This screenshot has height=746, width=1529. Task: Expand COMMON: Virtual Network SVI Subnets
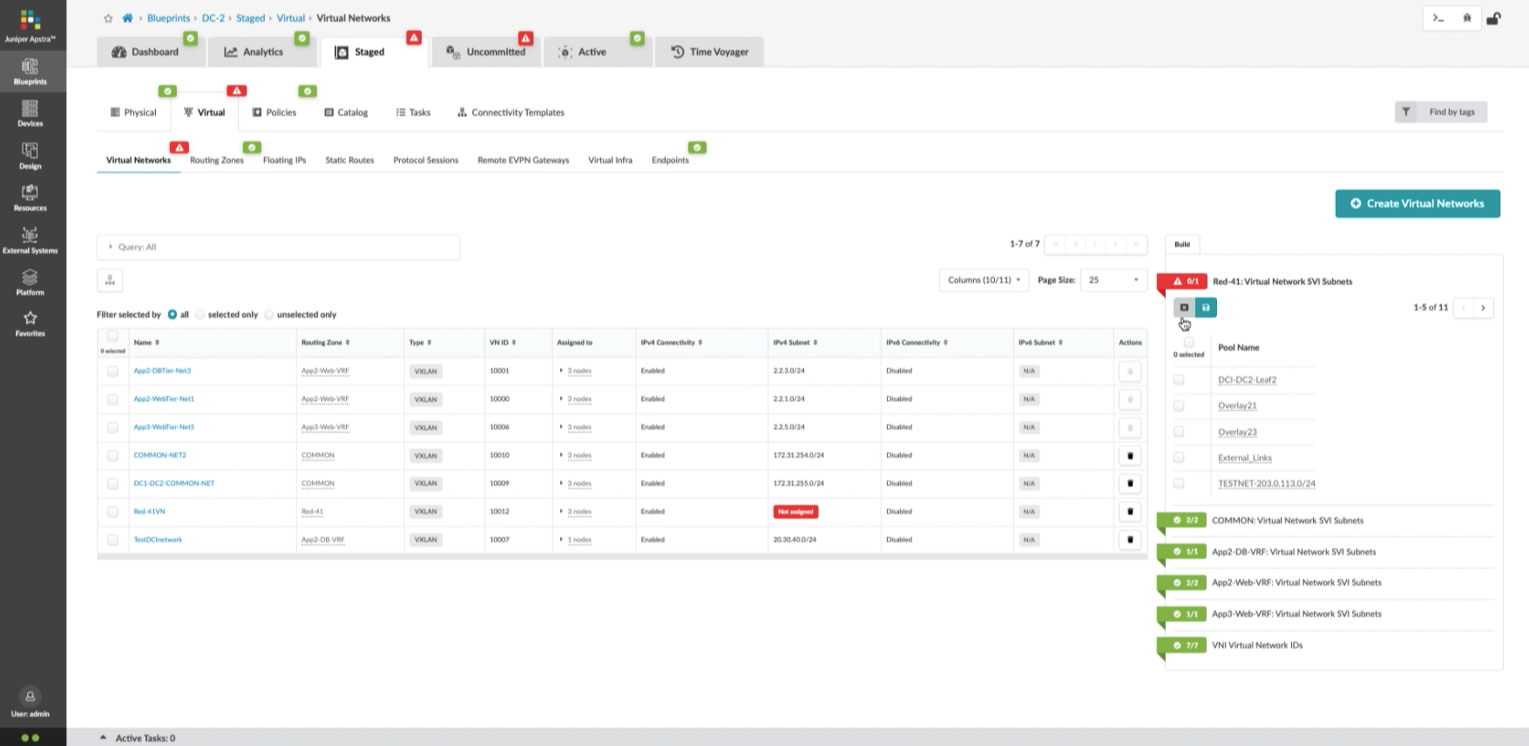pos(1287,521)
